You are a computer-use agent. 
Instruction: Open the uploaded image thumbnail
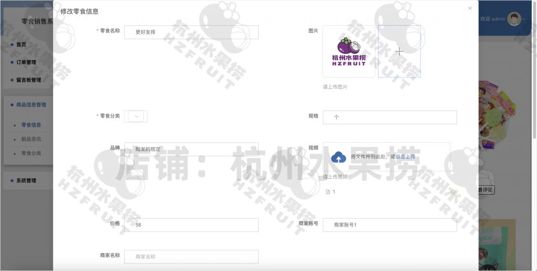[349, 51]
